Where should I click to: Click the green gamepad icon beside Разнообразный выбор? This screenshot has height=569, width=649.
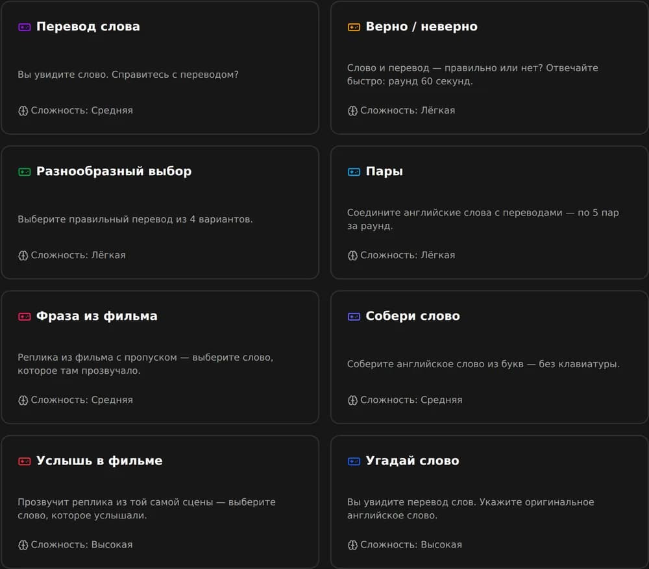click(25, 172)
